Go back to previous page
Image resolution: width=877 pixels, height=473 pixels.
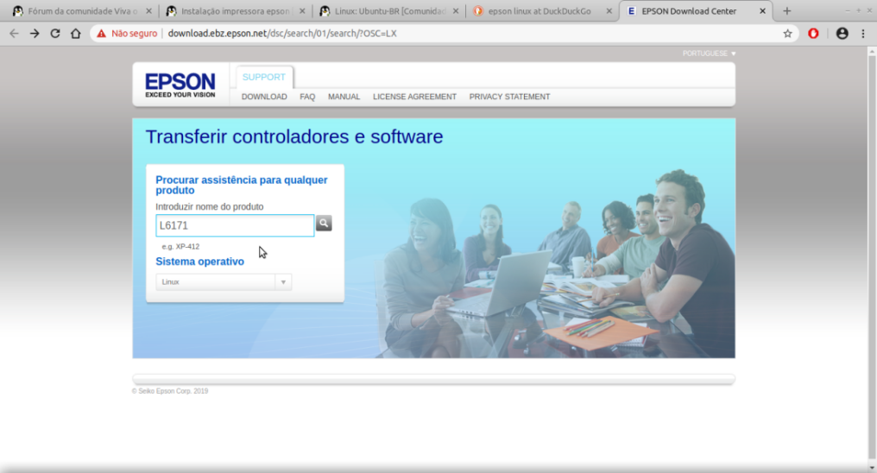click(14, 34)
